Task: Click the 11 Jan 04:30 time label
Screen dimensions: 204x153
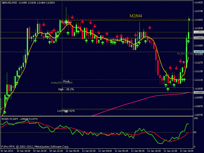Action: 105,151
